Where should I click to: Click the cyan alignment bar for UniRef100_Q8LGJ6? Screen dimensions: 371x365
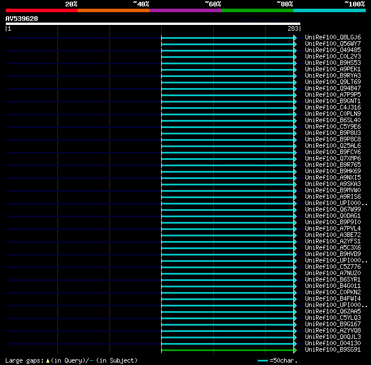pos(227,38)
